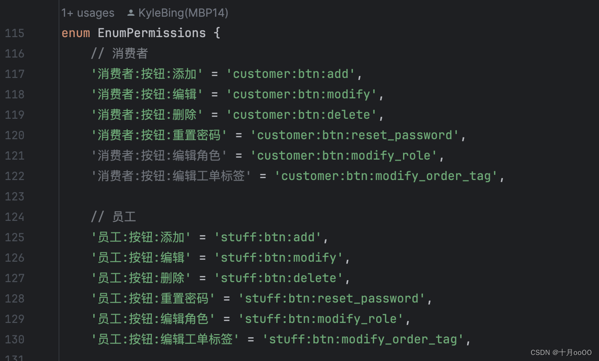Click the 'customer:btn:delete' string value
The height and width of the screenshot is (361, 599).
click(x=302, y=115)
